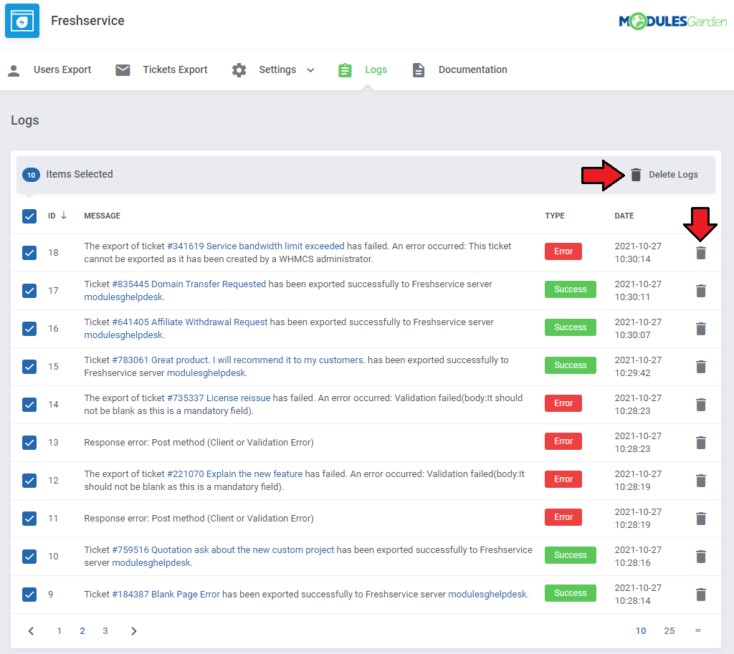Show unlimited entries with infinity symbol

[x=698, y=630]
